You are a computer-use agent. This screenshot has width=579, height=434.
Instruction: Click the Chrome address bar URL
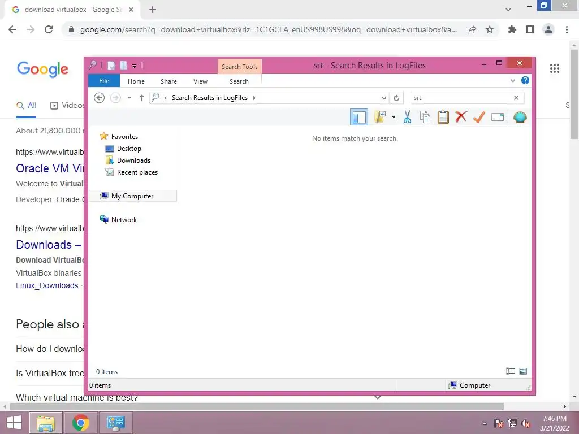(x=269, y=29)
